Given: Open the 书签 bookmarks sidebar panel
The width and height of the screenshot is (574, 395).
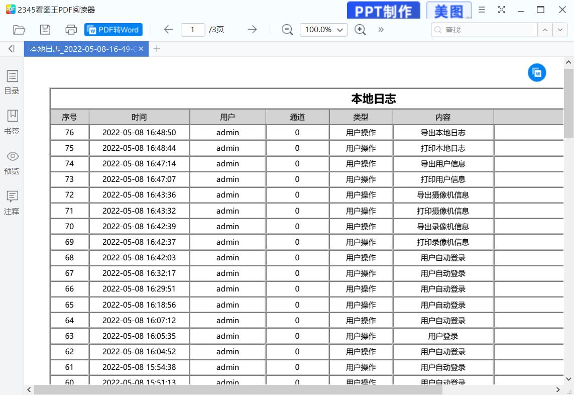Looking at the screenshot, I should [12, 122].
